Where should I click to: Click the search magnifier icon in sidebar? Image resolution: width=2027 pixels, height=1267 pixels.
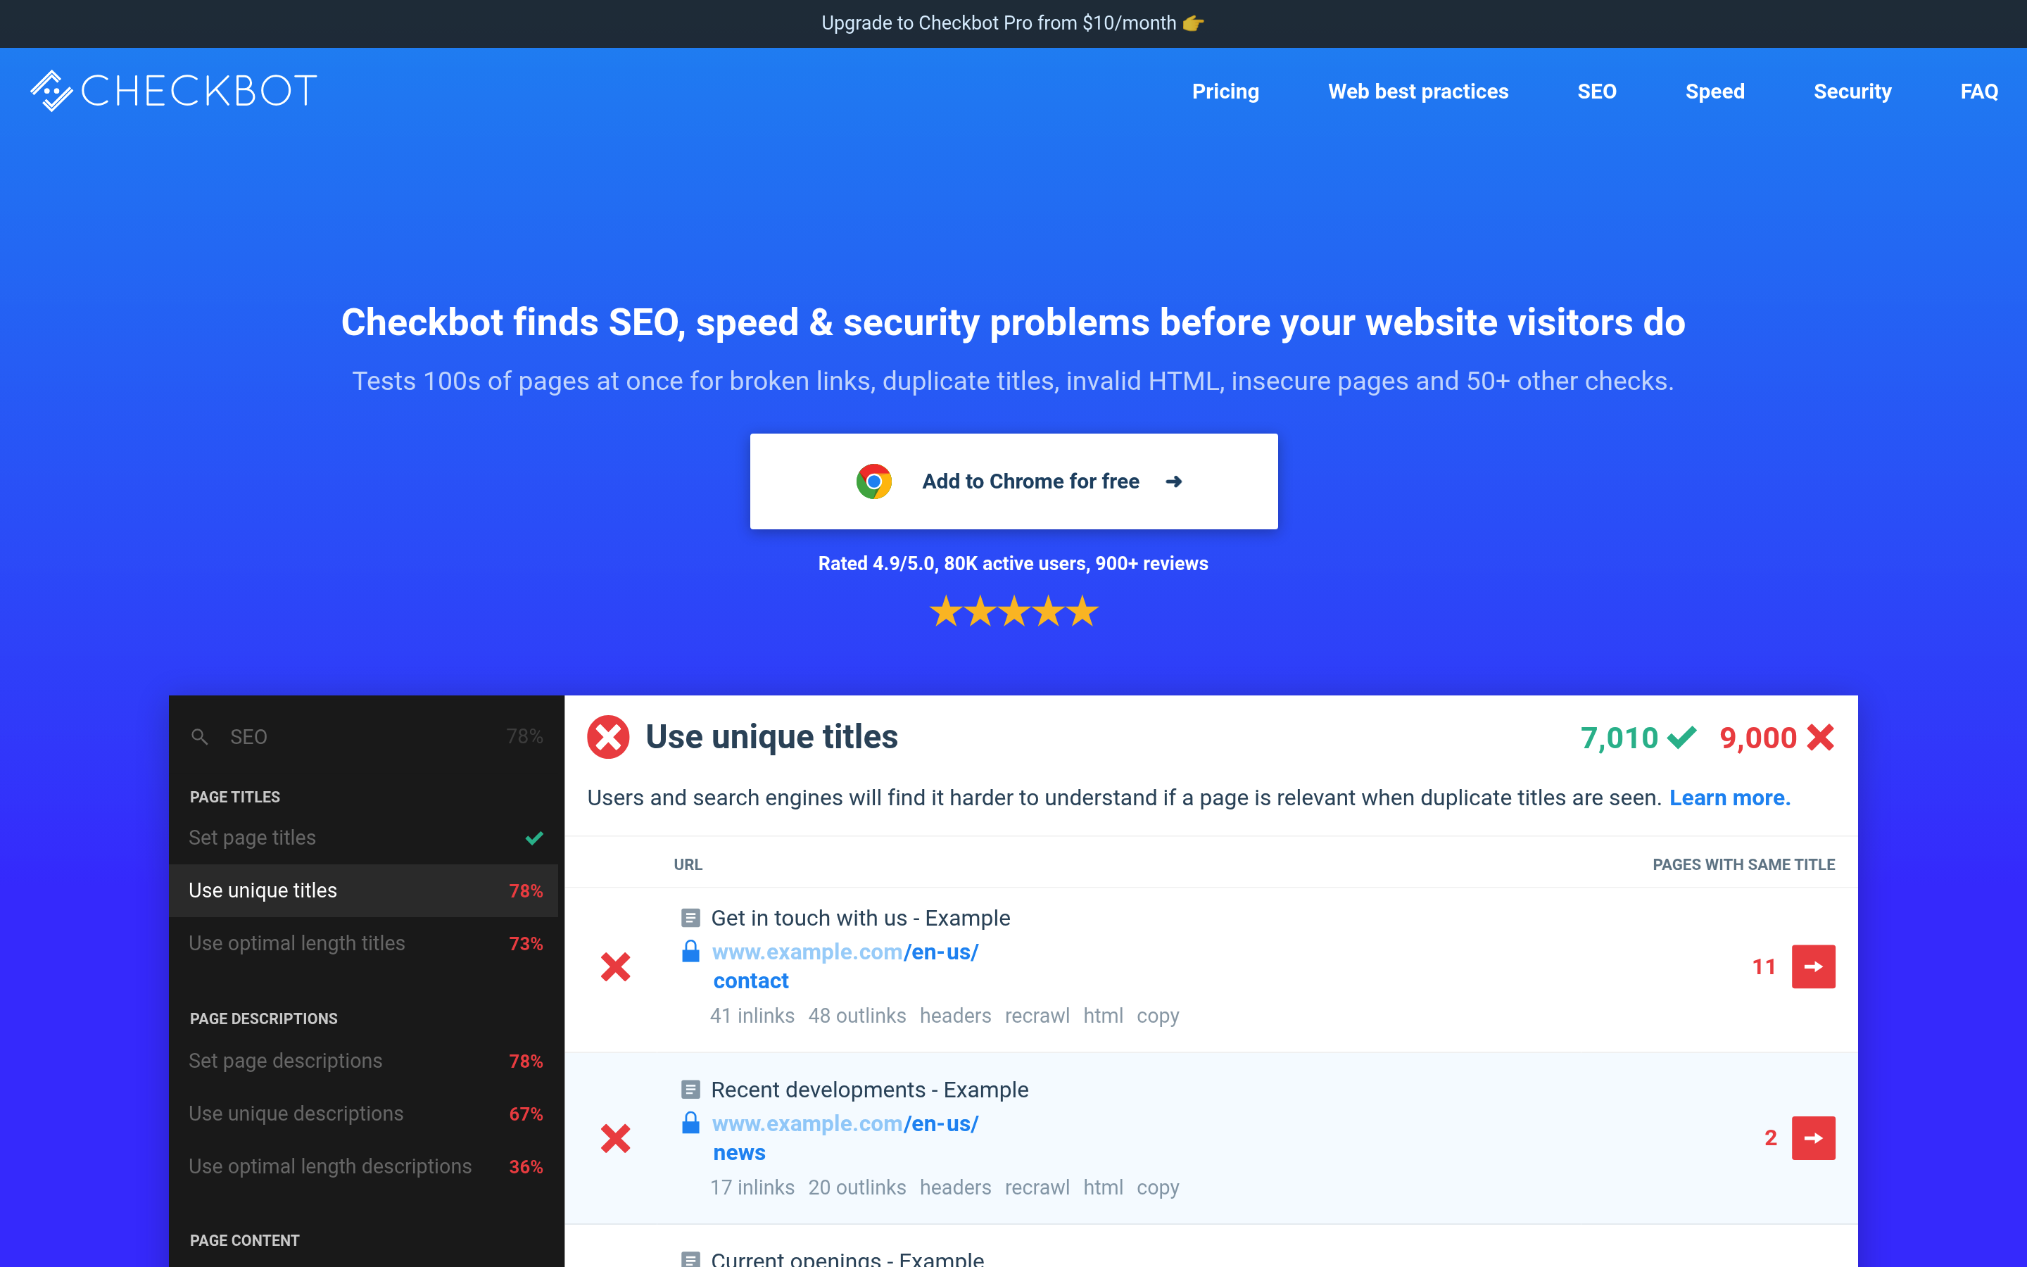199,736
